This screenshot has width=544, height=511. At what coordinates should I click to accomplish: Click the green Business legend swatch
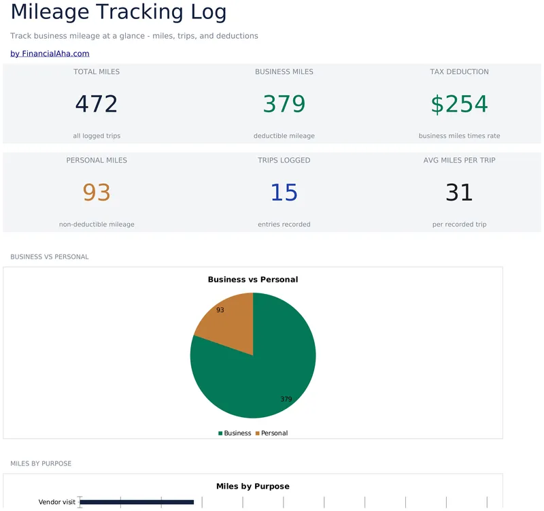220,433
